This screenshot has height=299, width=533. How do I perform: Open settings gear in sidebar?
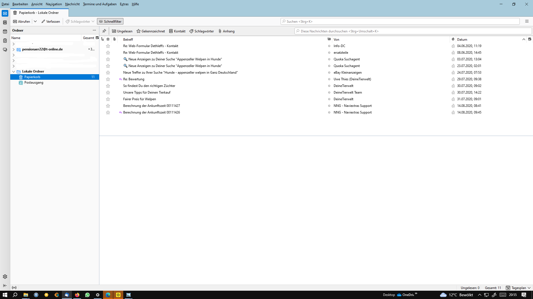coord(5,277)
